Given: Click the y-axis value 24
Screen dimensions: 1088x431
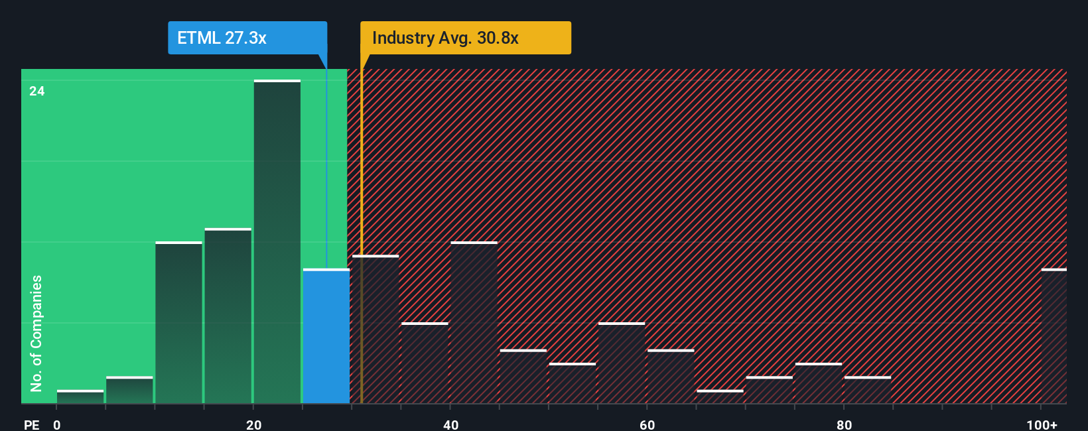Looking at the screenshot, I should click(x=37, y=91).
